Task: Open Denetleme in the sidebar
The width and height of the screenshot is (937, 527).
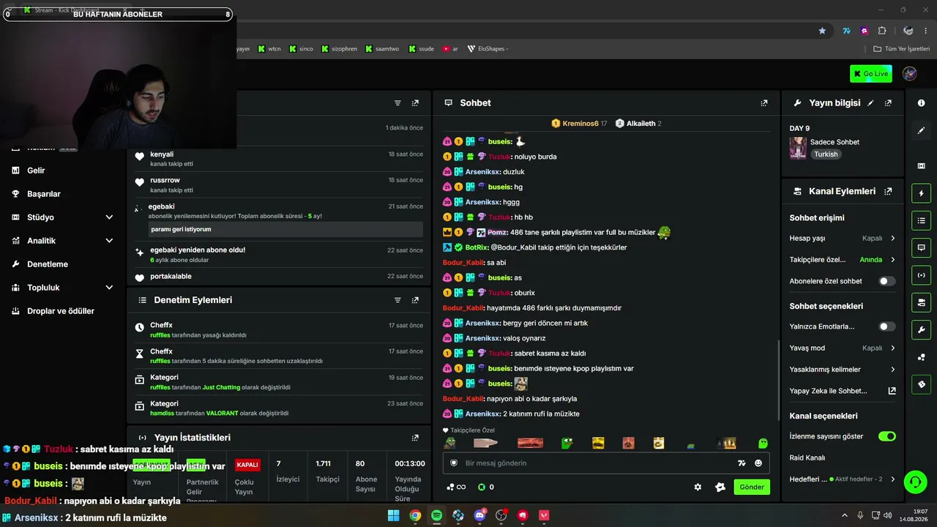Action: click(48, 264)
